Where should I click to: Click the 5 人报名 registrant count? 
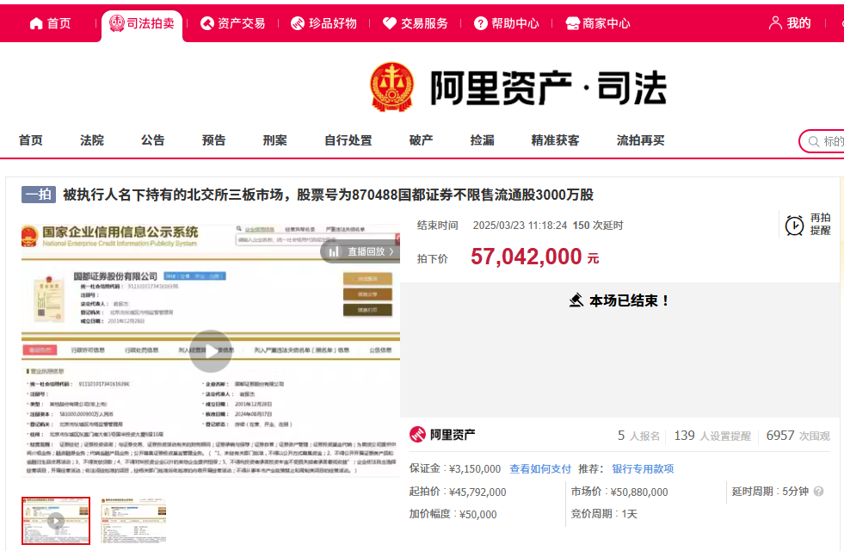639,436
